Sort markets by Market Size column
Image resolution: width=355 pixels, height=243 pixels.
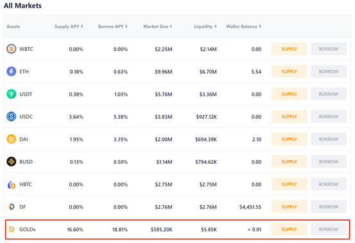point(157,26)
